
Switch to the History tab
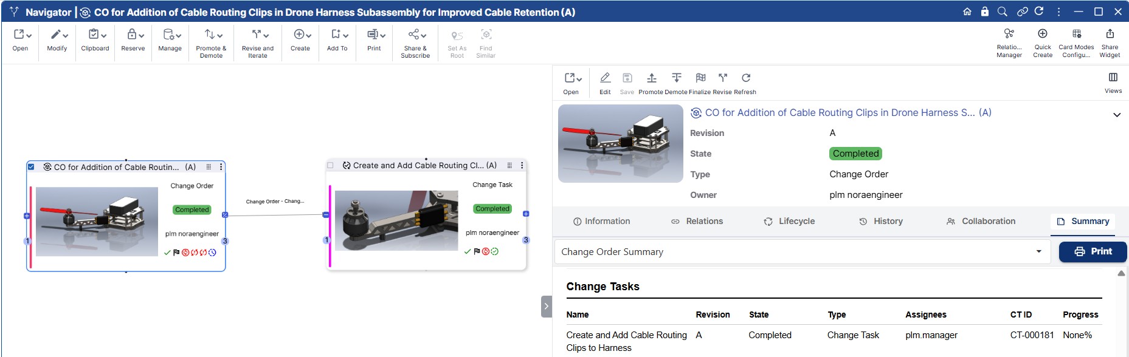click(881, 222)
